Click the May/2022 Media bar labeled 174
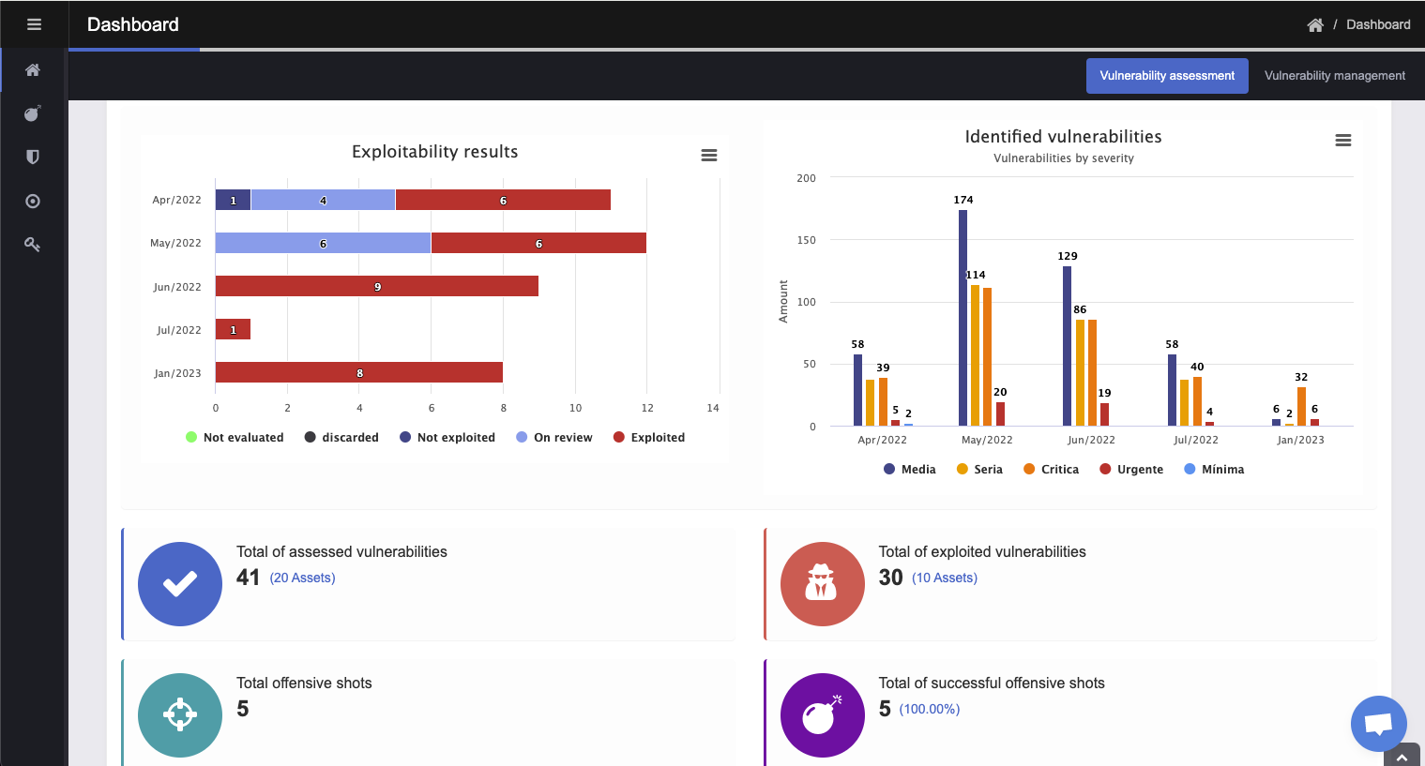The width and height of the screenshot is (1425, 766). point(963,317)
